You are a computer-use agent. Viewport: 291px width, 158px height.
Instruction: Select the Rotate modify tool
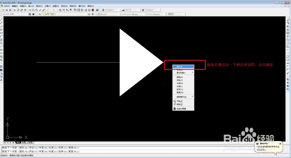point(288,40)
